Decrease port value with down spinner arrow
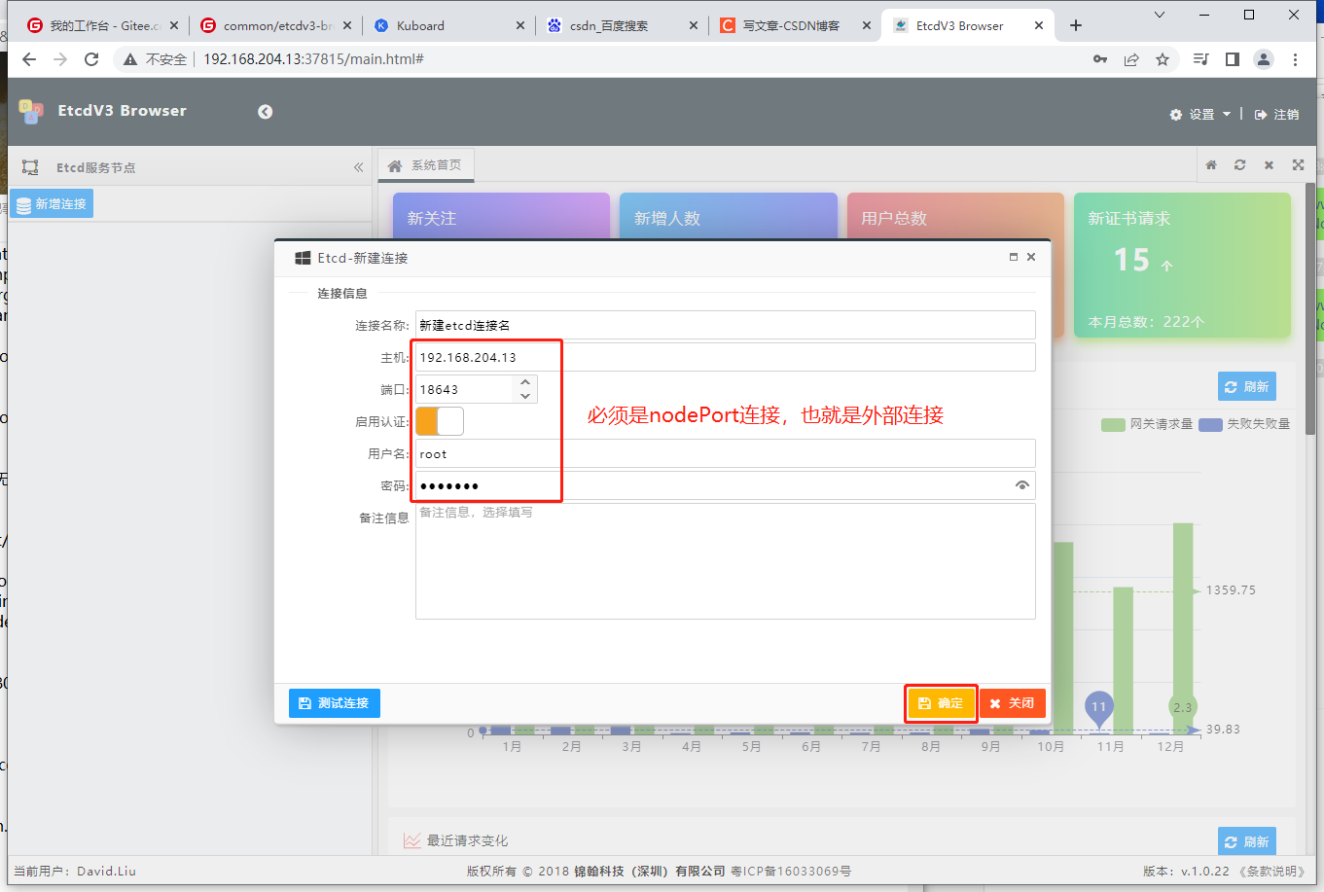Image resolution: width=1324 pixels, height=892 pixels. 525,396
